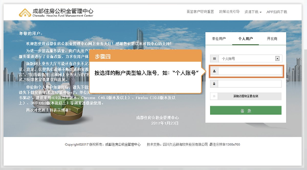Click the list icon beside account type
This screenshot has height=170, width=307.
[x=214, y=59]
